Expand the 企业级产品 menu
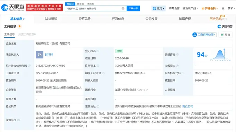Image resolution: width=236 pixels, height=132 pixels. 190,8
